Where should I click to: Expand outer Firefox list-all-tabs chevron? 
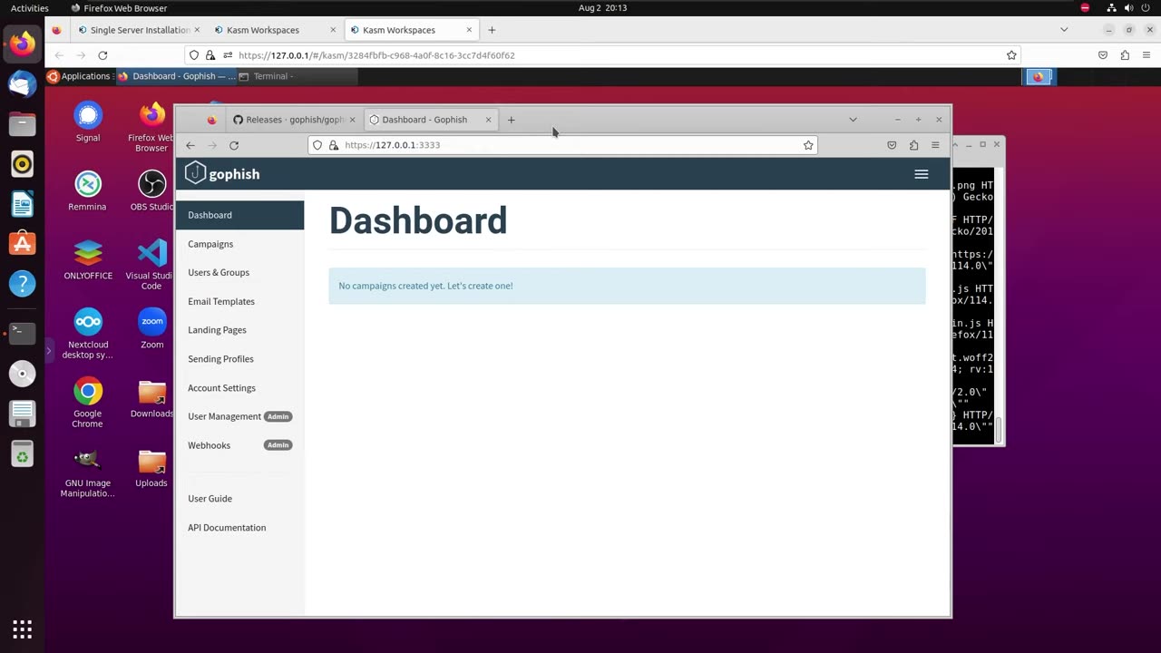[x=1064, y=30]
